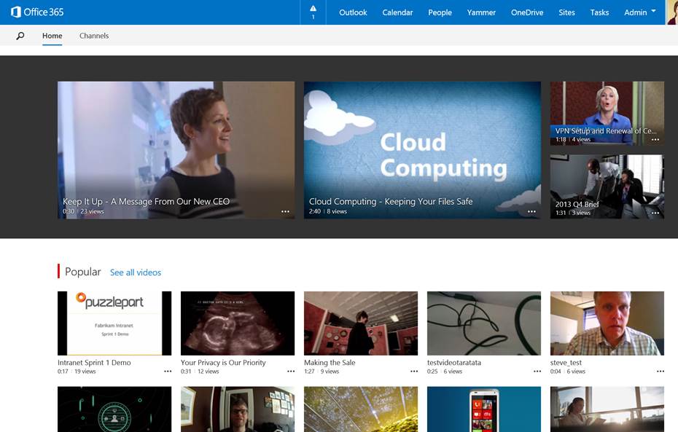Open People in the nav bar

click(440, 12)
